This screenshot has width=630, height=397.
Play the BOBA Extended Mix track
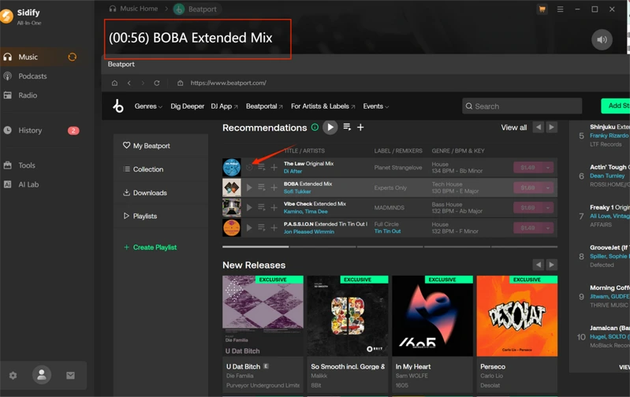coord(249,187)
